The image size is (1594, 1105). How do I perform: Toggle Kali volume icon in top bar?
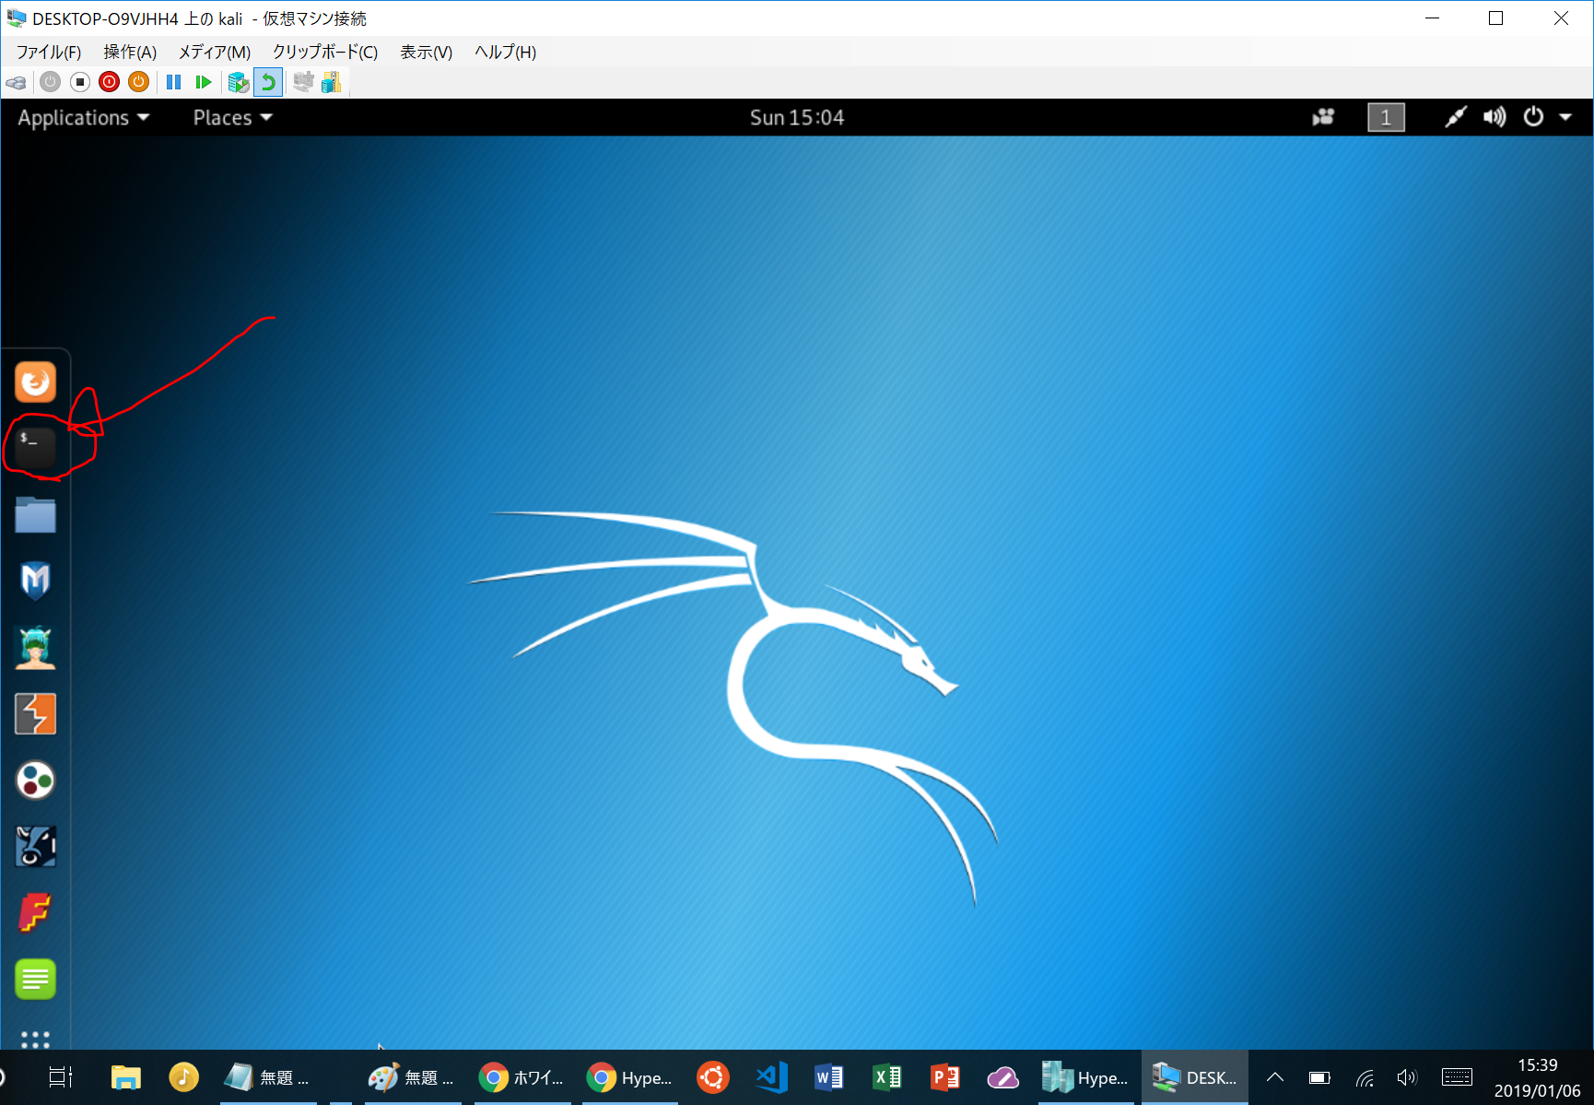click(1494, 117)
